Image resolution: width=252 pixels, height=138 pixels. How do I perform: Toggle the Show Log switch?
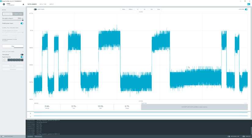click(x=243, y=136)
